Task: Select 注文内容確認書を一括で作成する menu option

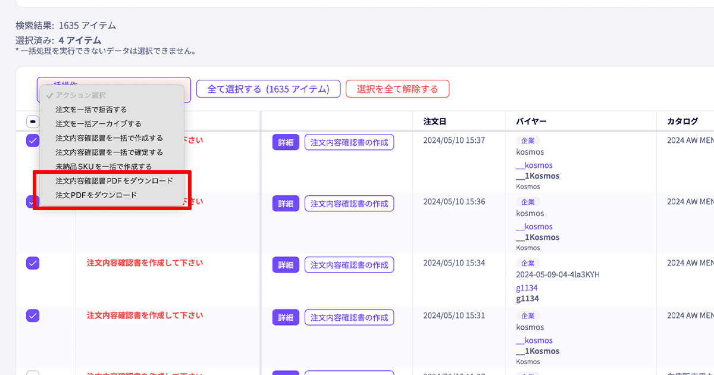Action: tap(109, 138)
